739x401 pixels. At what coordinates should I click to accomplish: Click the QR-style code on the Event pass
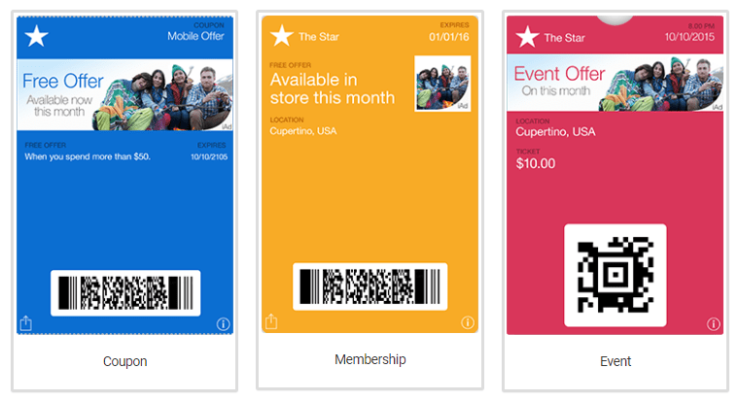(x=616, y=275)
